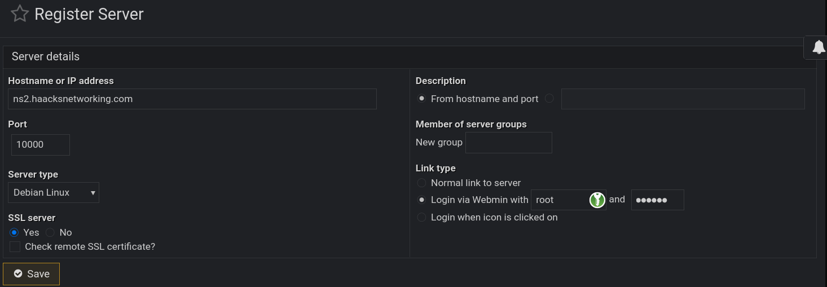Open the Server type dropdown
Viewport: 827px width, 287px height.
54,192
